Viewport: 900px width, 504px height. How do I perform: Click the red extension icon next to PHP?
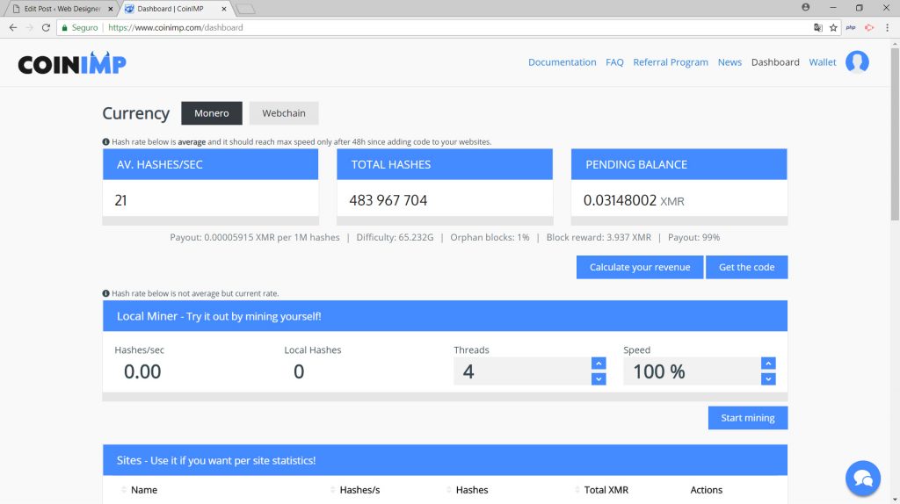click(869, 27)
